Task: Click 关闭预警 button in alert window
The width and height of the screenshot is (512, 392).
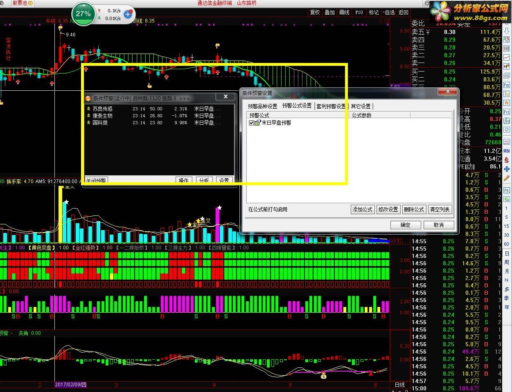Action: [96, 180]
